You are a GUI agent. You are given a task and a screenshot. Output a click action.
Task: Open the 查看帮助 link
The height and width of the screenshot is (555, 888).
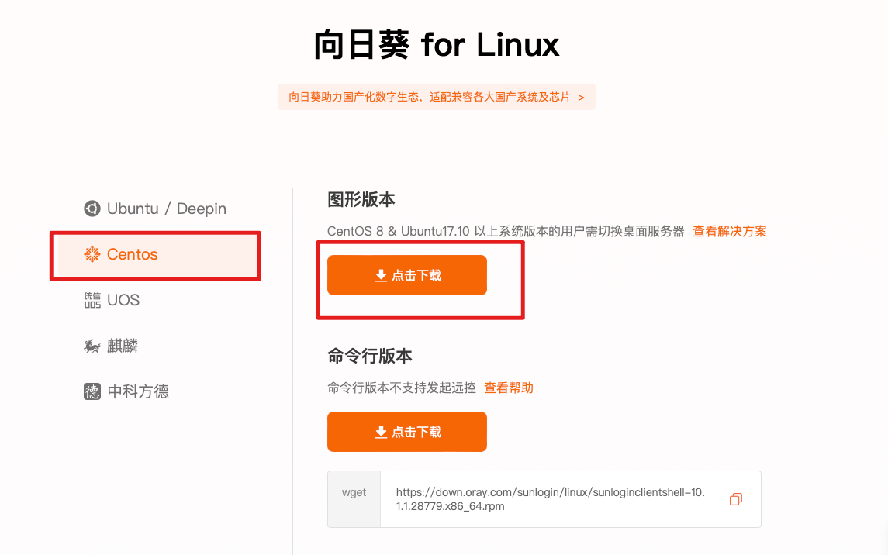click(509, 388)
